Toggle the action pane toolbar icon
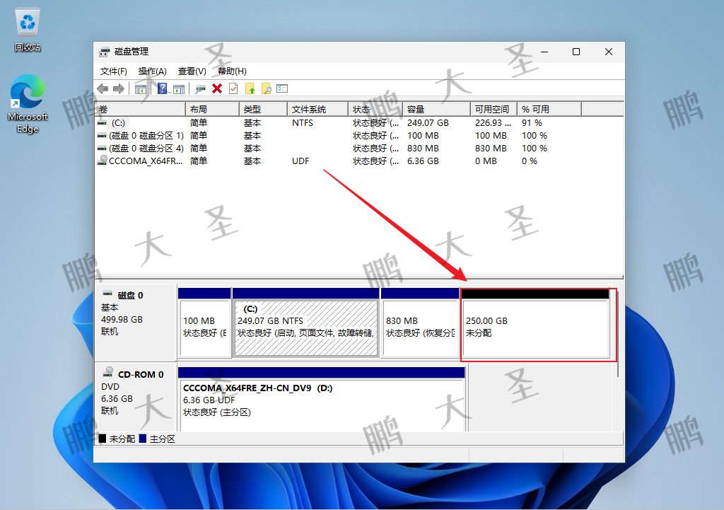724x510 pixels. pyautogui.click(x=179, y=88)
